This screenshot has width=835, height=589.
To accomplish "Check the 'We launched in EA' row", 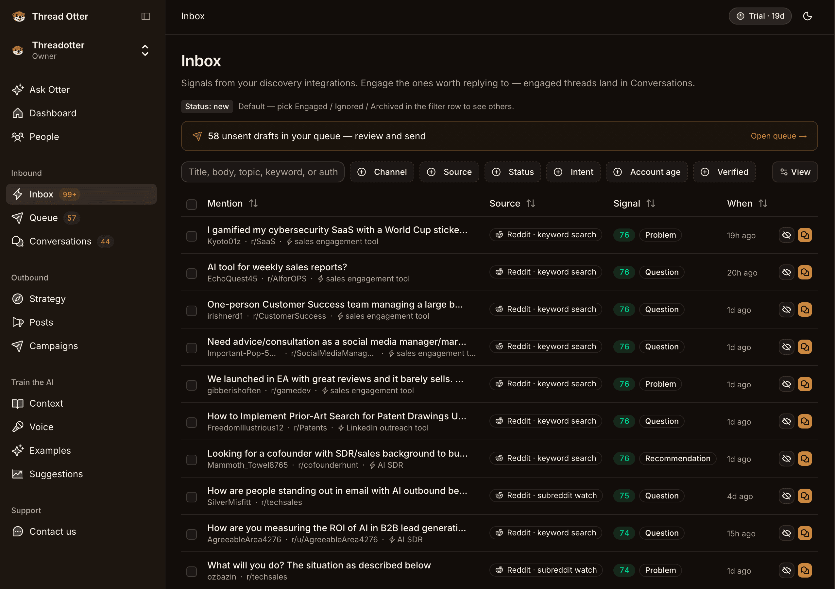I will point(191,385).
